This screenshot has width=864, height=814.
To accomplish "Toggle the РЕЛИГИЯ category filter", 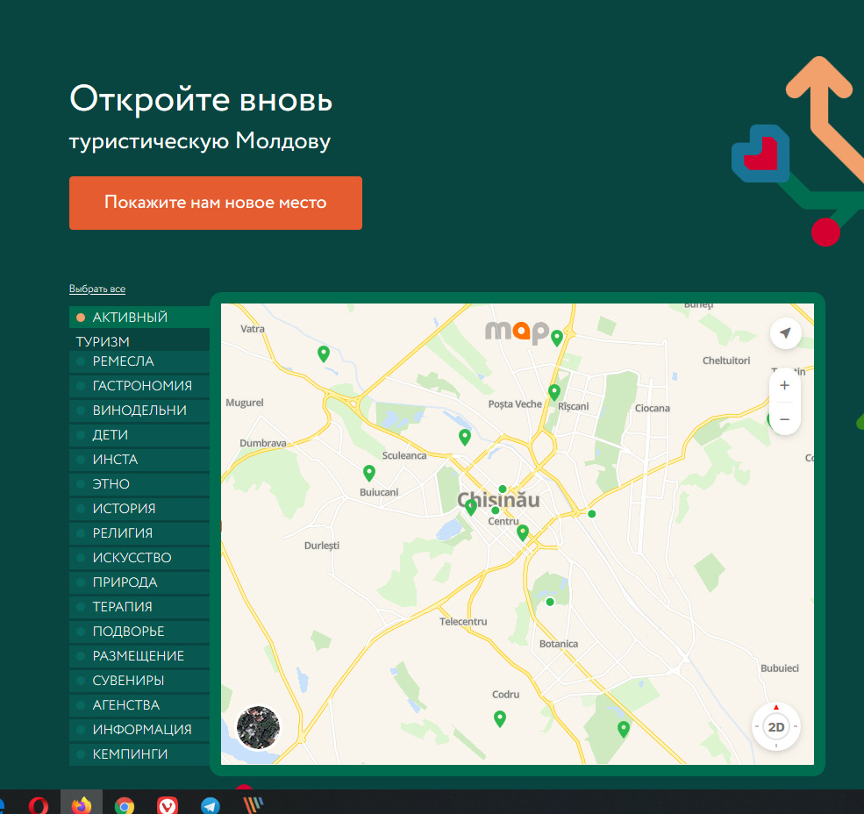I will click(139, 533).
